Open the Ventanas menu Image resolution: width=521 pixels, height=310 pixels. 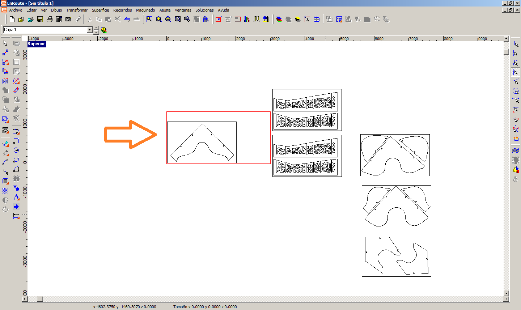[183, 10]
